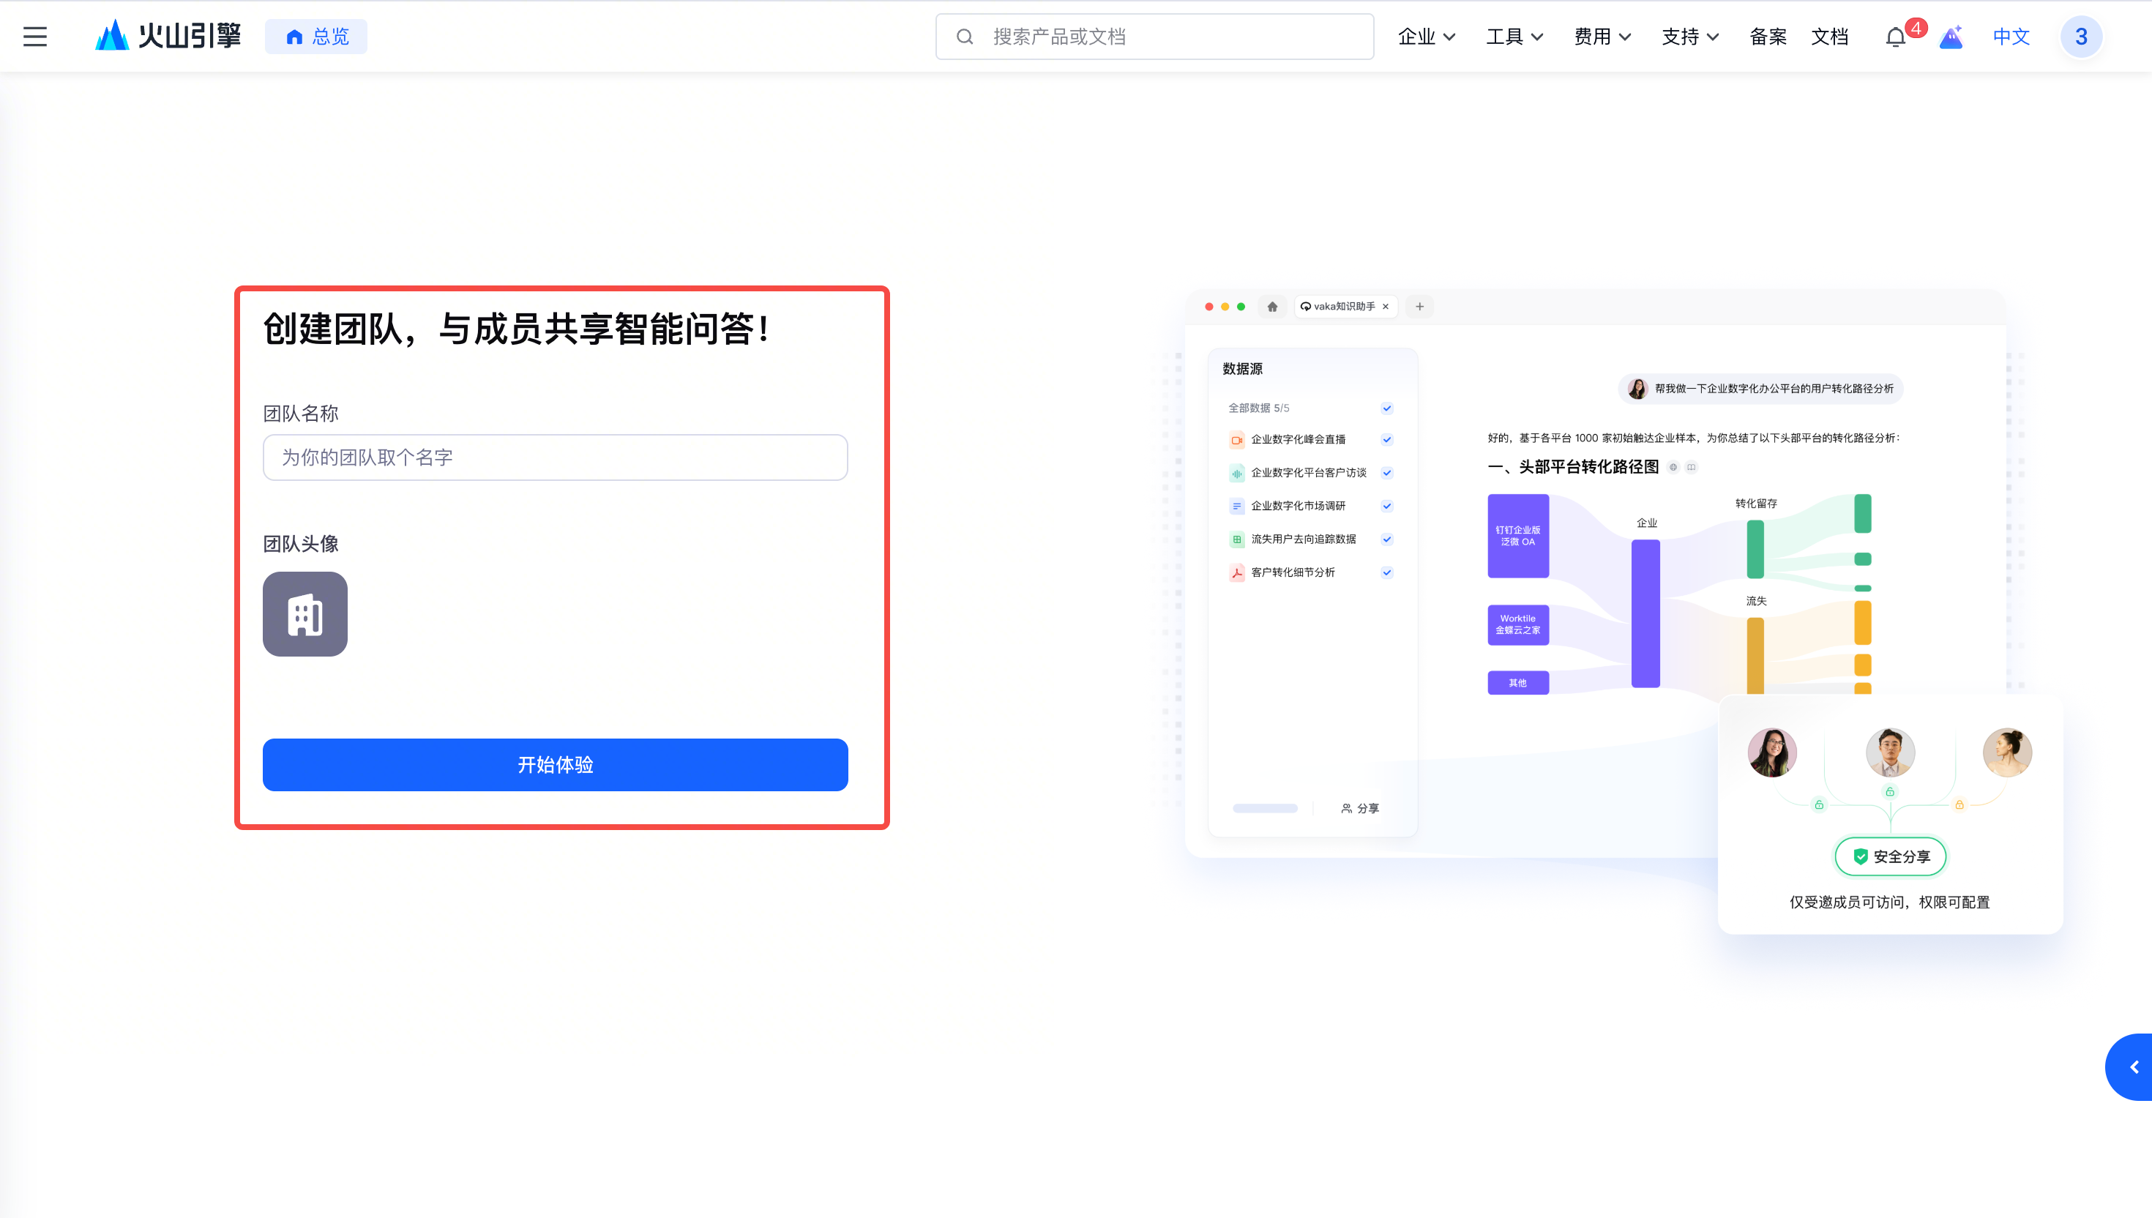This screenshot has height=1218, width=2152.
Task: Click the 流失 label in the chart
Action: click(1755, 601)
